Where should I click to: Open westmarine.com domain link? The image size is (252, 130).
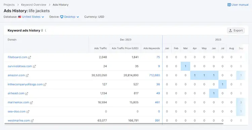18,120
